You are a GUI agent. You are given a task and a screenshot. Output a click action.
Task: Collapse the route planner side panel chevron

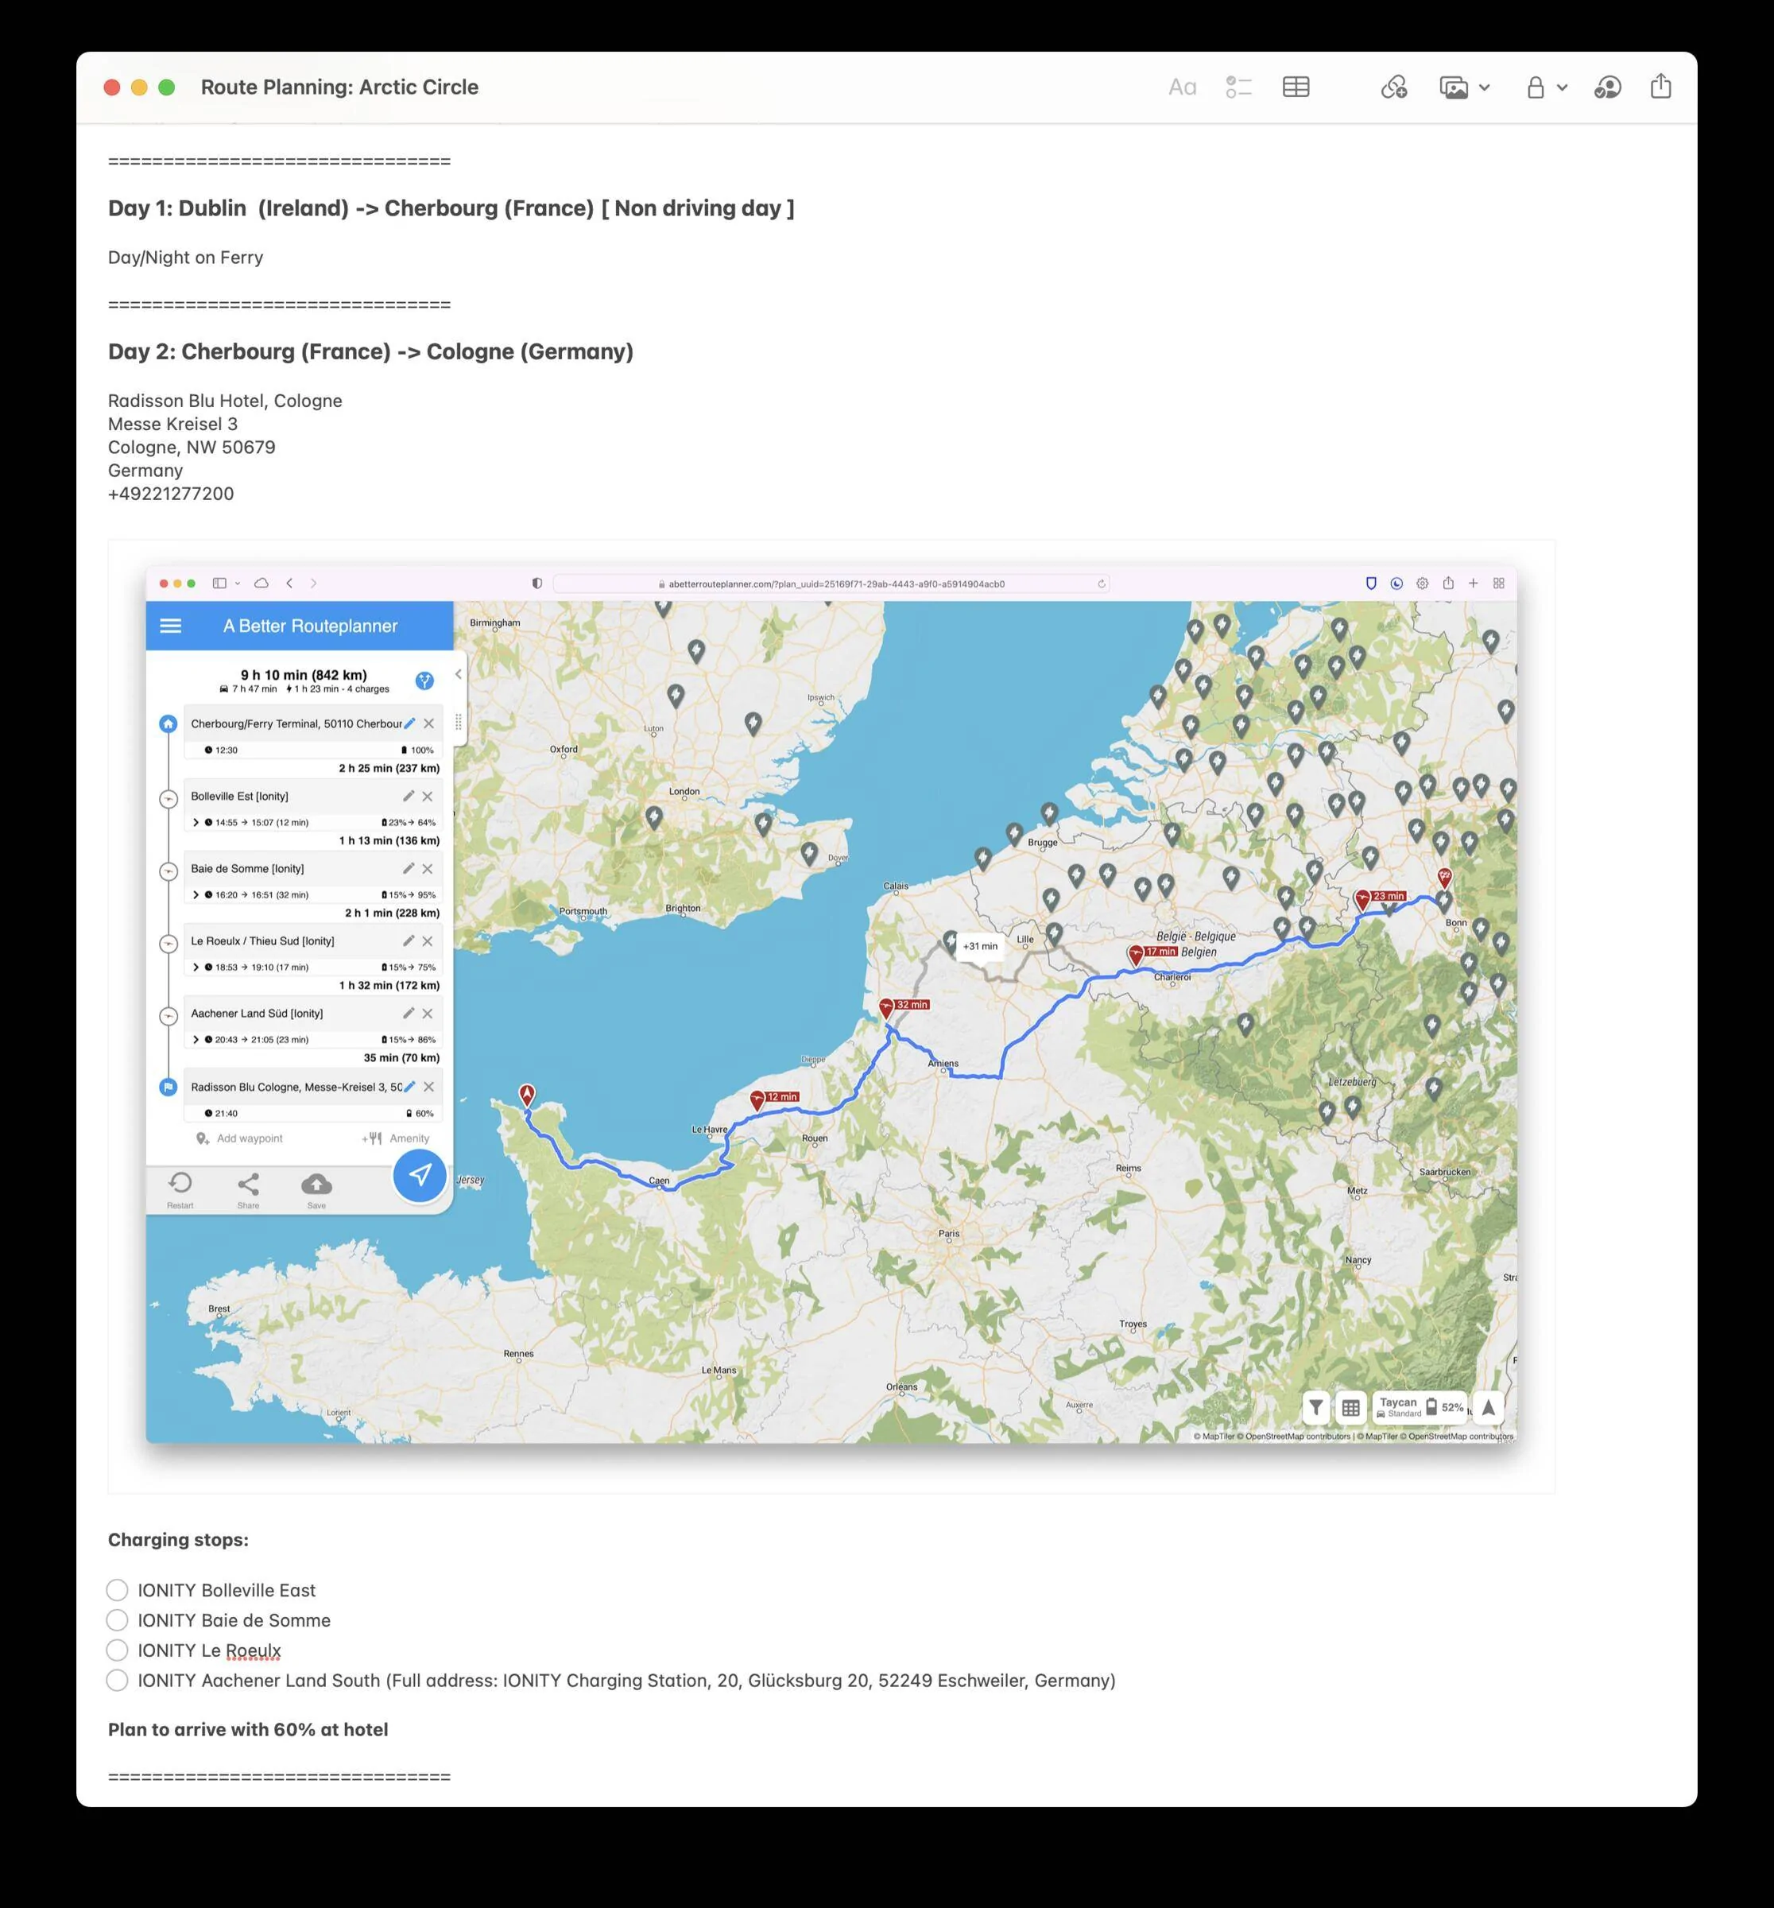coord(459,673)
